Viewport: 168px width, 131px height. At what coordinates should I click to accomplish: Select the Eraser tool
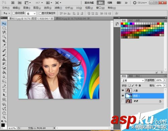tap(4, 68)
